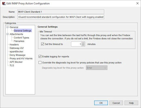
Task: Collapse the General tree node
Action: pyautogui.click(x=8, y=27)
